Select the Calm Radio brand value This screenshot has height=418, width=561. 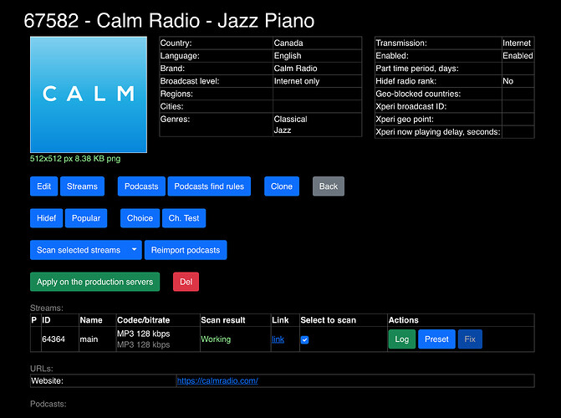[x=295, y=69]
